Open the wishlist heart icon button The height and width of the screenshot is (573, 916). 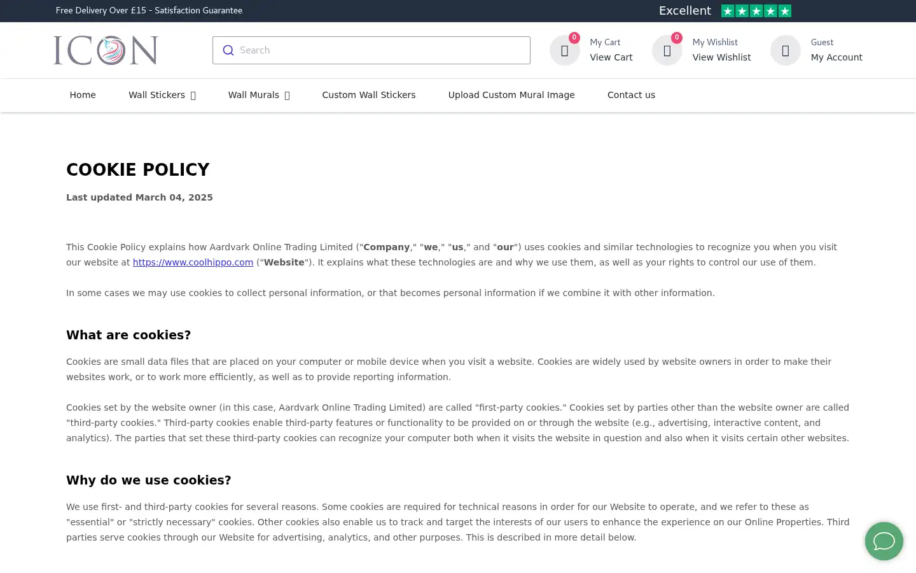click(x=667, y=50)
